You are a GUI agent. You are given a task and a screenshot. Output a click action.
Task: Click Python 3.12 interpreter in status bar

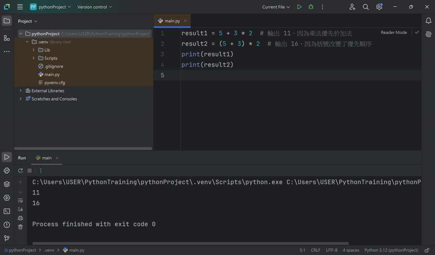(391, 250)
